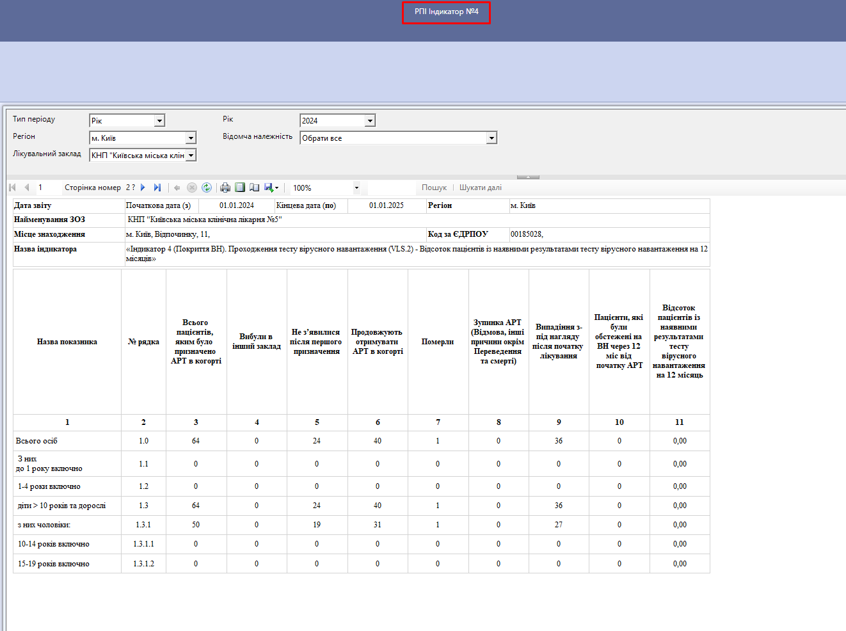Screen dimensions: 846x631
Task: Click 15-19 років включно row label
Action: click(54, 564)
